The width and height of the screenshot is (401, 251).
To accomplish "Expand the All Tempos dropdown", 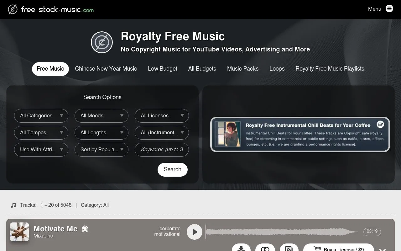I will (41, 132).
